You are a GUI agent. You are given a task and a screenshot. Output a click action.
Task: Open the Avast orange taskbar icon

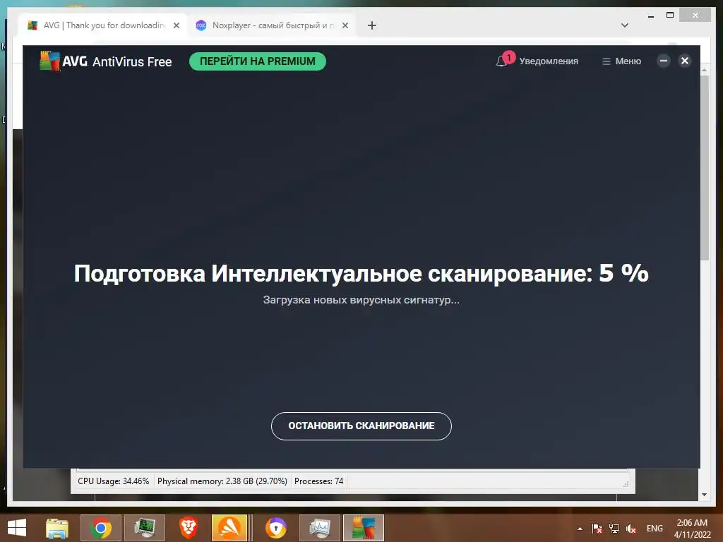229,528
